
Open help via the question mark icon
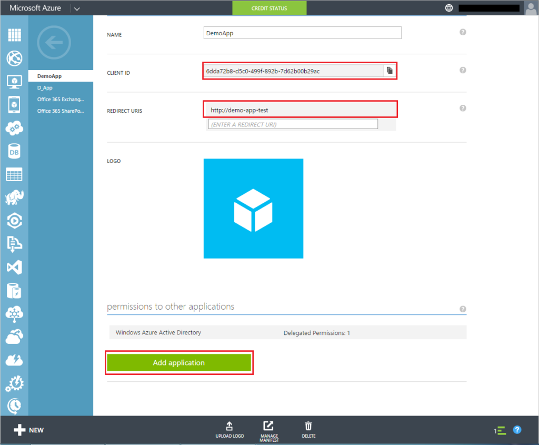[517, 430]
